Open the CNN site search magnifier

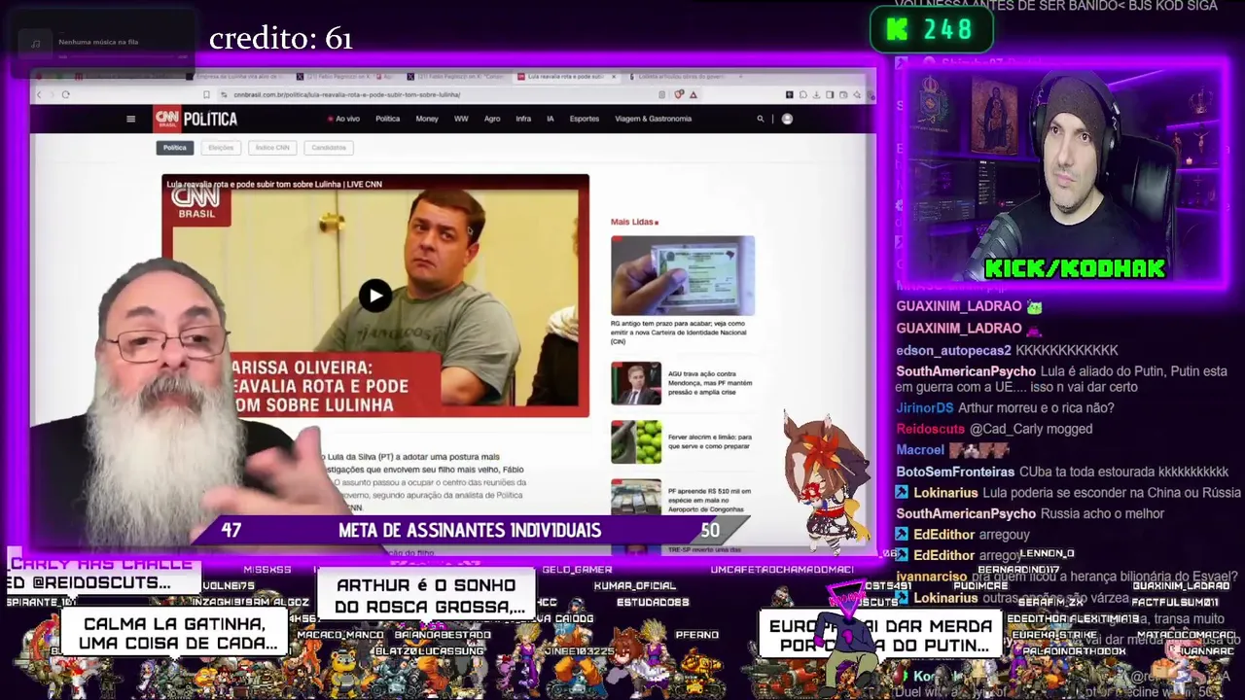[761, 119]
